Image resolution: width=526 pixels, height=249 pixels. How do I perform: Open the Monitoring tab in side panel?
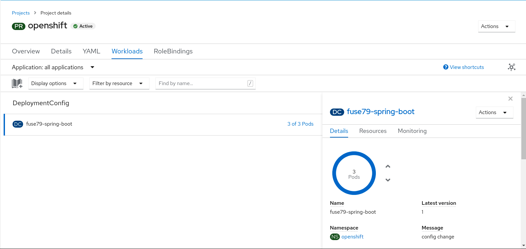click(x=412, y=131)
